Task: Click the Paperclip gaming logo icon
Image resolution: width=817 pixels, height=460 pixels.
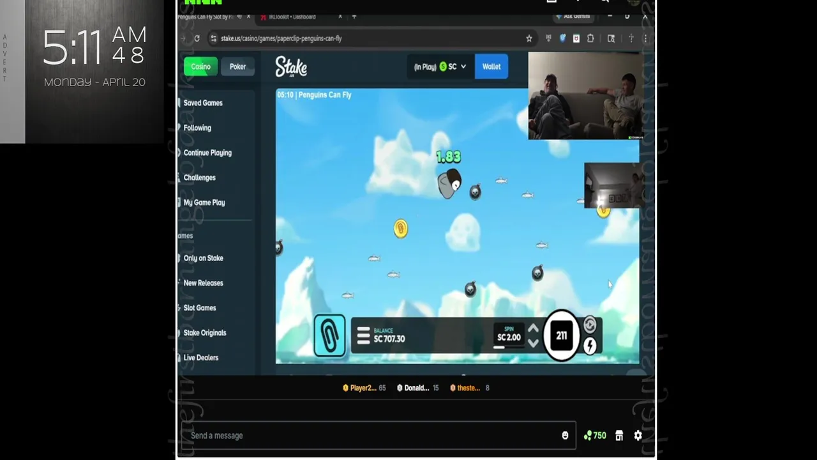Action: click(x=329, y=335)
